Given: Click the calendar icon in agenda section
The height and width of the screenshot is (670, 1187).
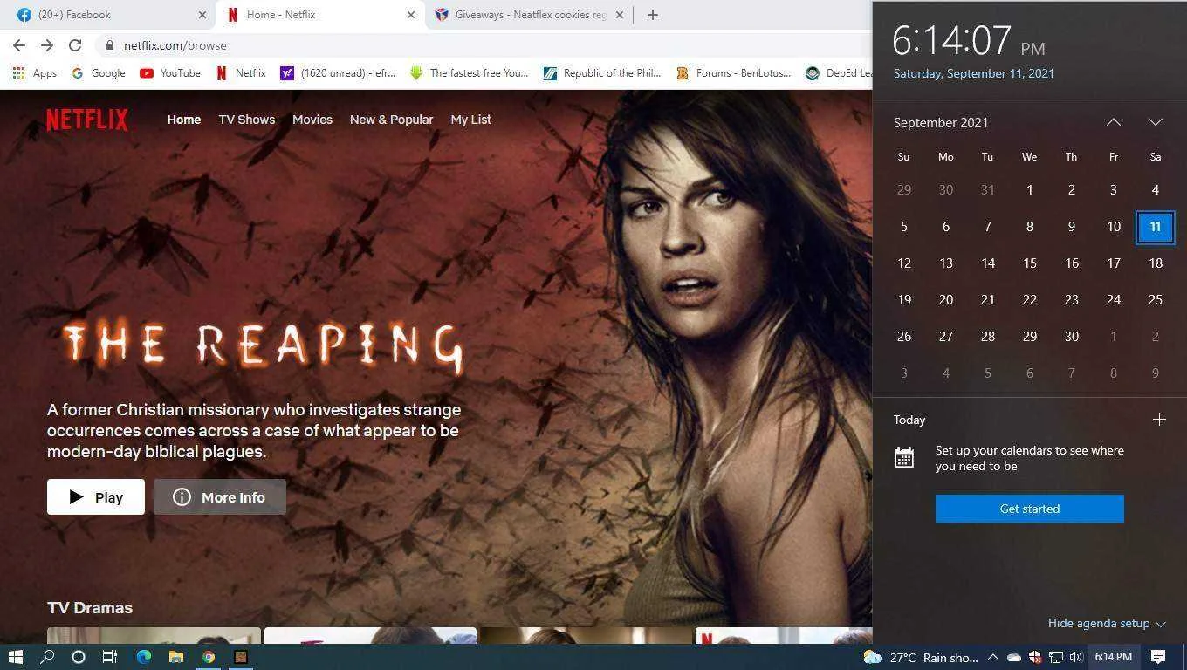Looking at the screenshot, I should tap(904, 457).
